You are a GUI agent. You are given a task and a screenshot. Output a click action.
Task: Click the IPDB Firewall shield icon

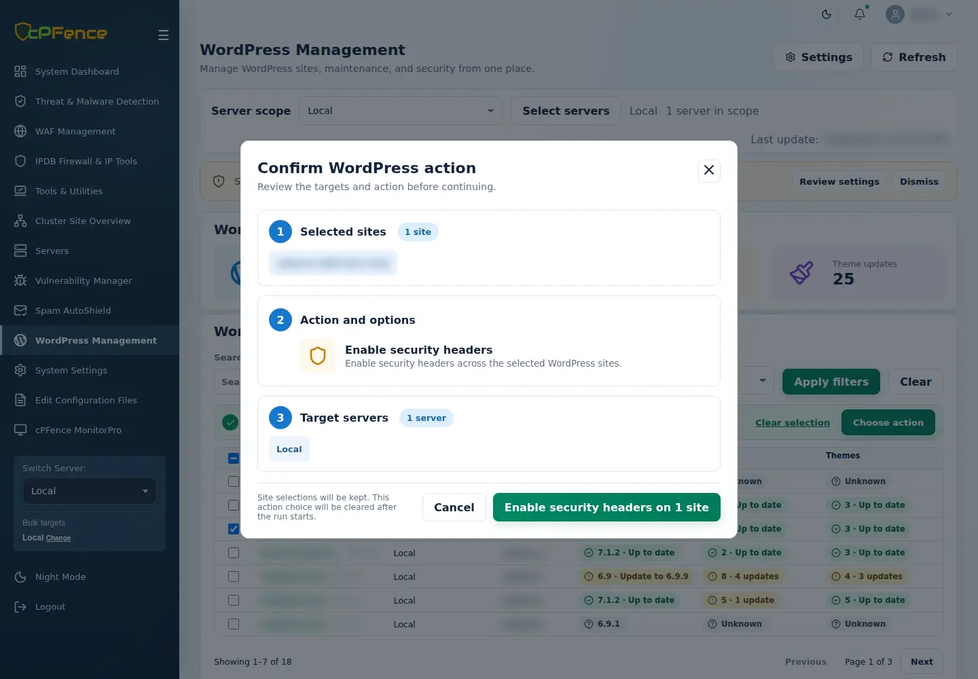pos(20,161)
